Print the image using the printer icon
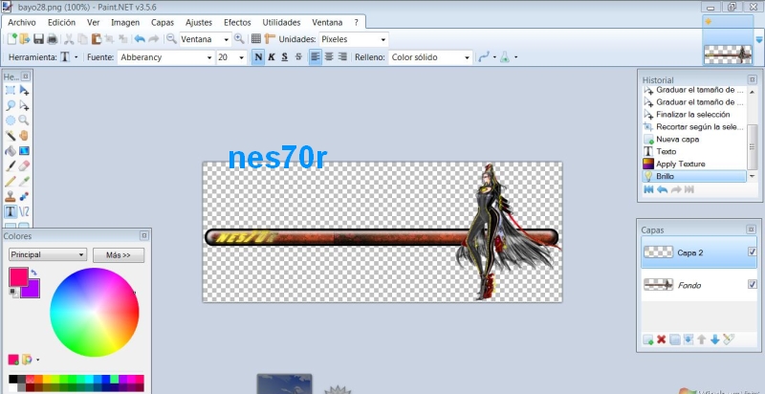The height and width of the screenshot is (394, 765). 52,39
